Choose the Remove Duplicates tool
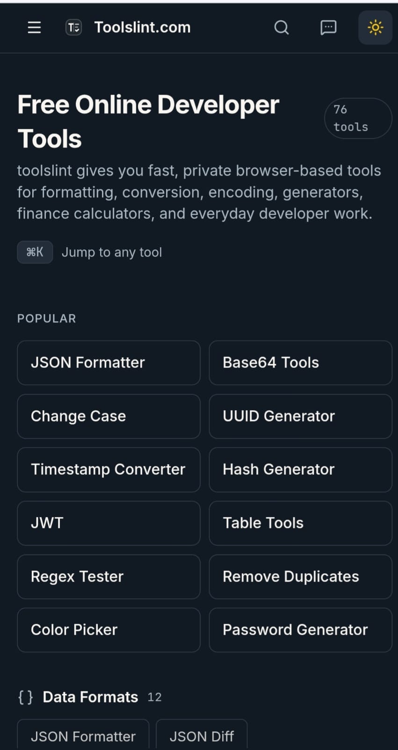This screenshot has width=398, height=750. (x=300, y=577)
